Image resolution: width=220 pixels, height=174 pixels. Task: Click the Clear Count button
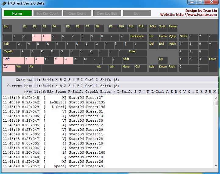tap(77, 13)
